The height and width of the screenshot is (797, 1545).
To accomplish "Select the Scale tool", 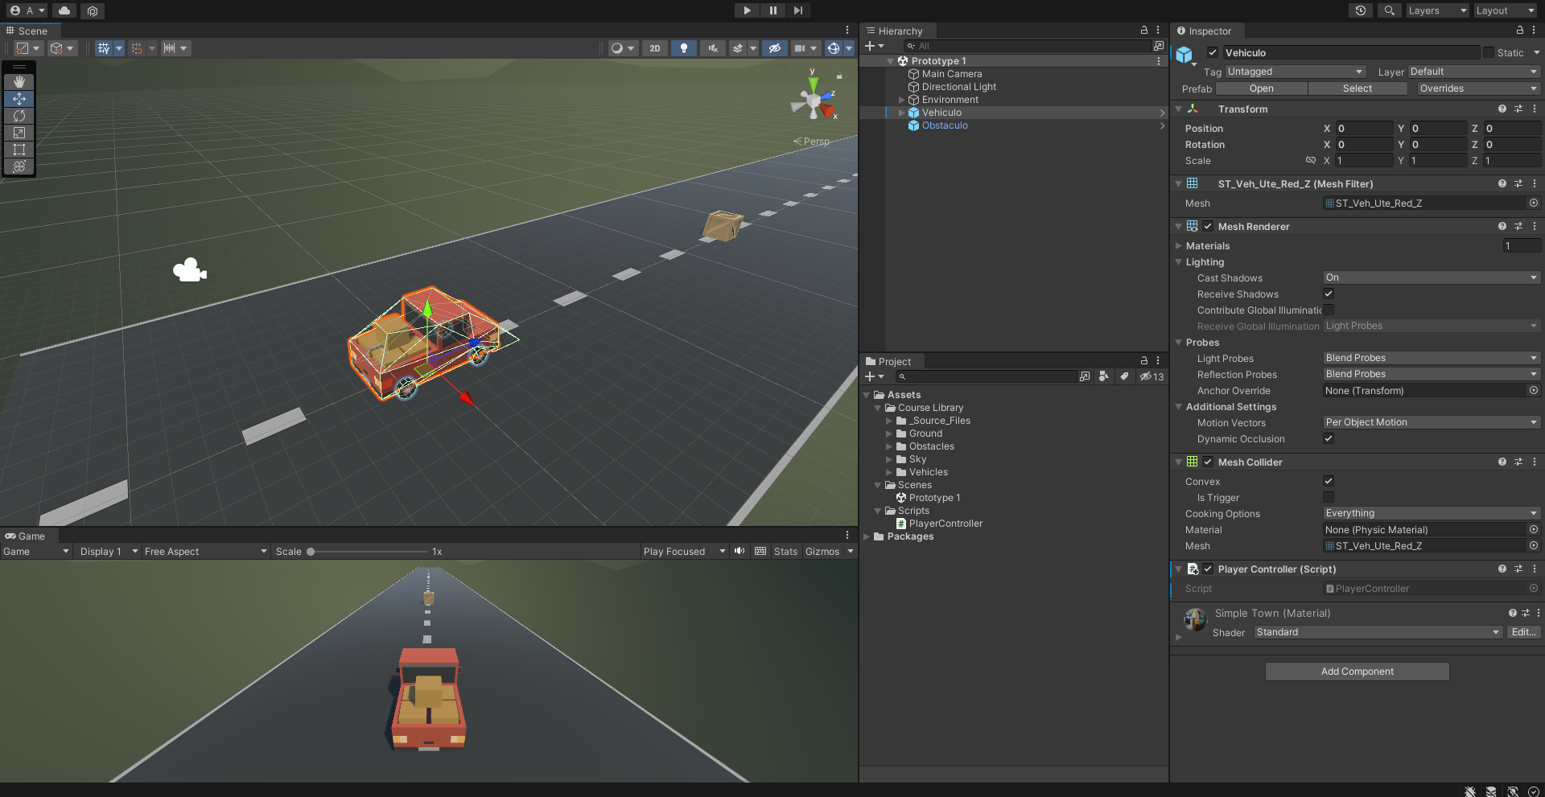I will coord(19,133).
